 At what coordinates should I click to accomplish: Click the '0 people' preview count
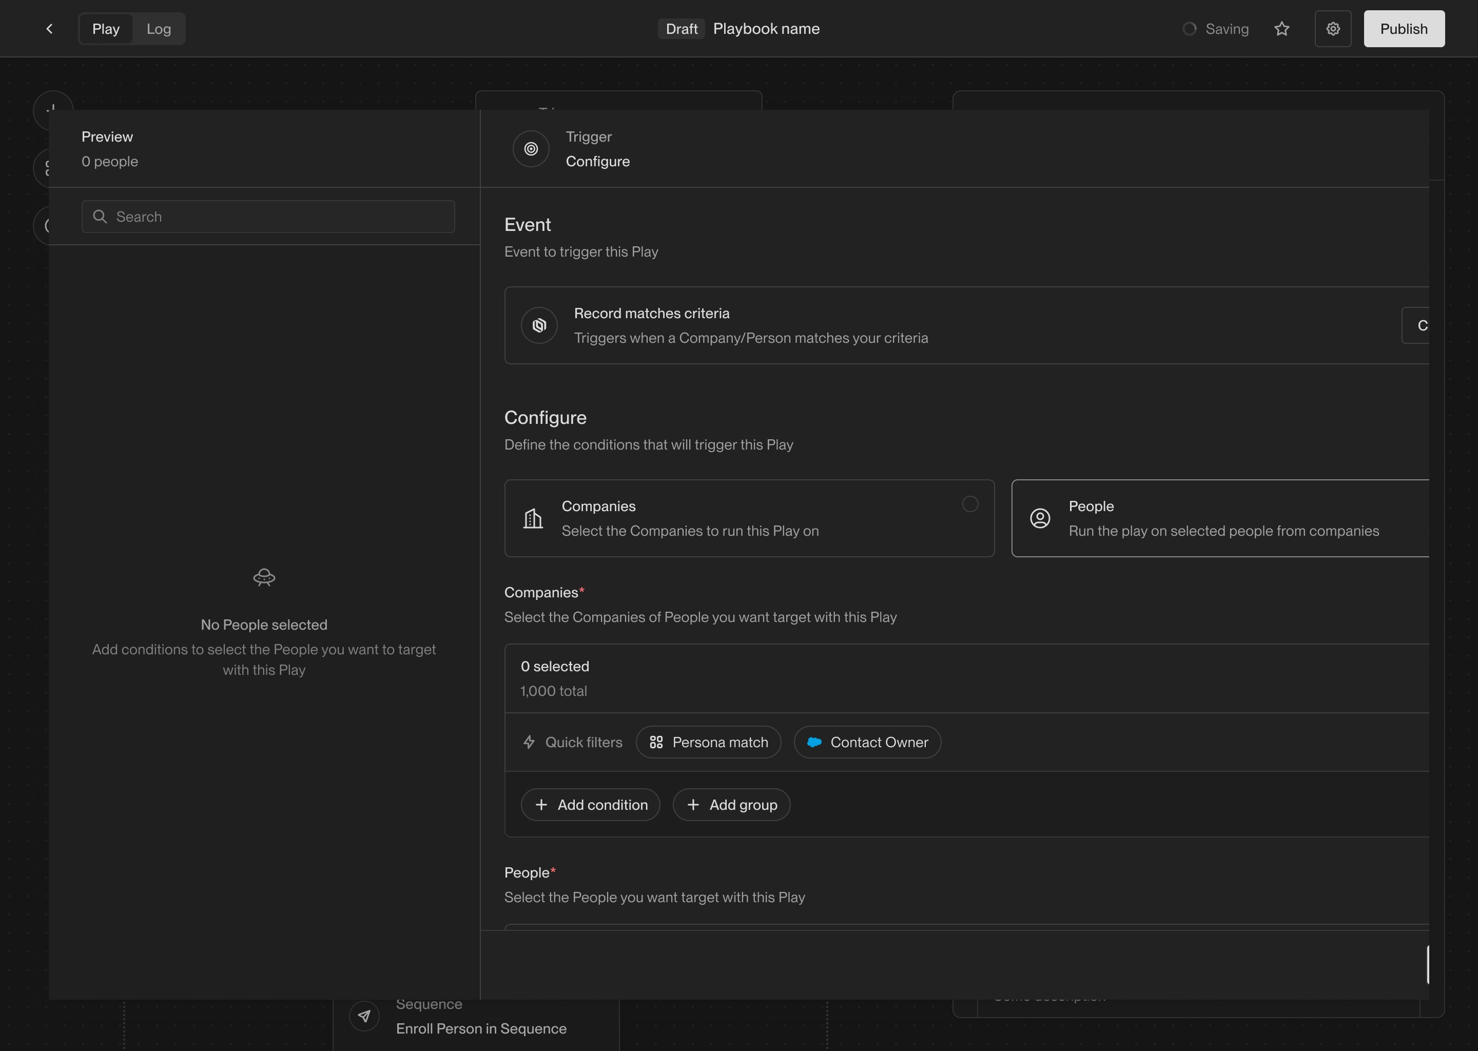[x=109, y=161]
